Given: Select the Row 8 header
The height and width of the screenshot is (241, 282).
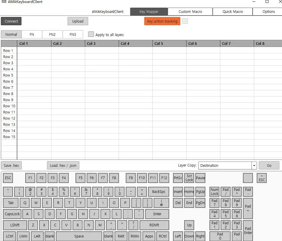Looking at the screenshot, I should coord(9,94).
